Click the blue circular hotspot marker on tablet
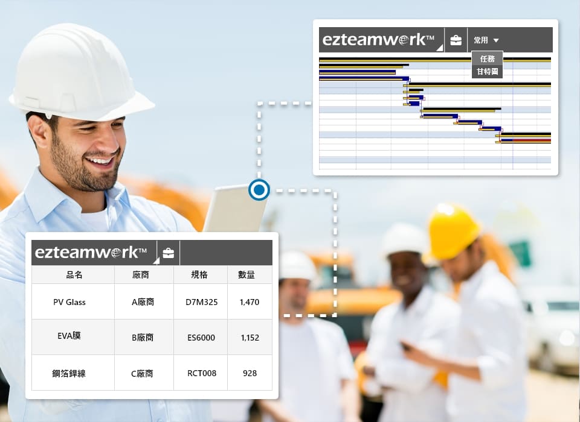This screenshot has height=422, width=580. [x=259, y=190]
